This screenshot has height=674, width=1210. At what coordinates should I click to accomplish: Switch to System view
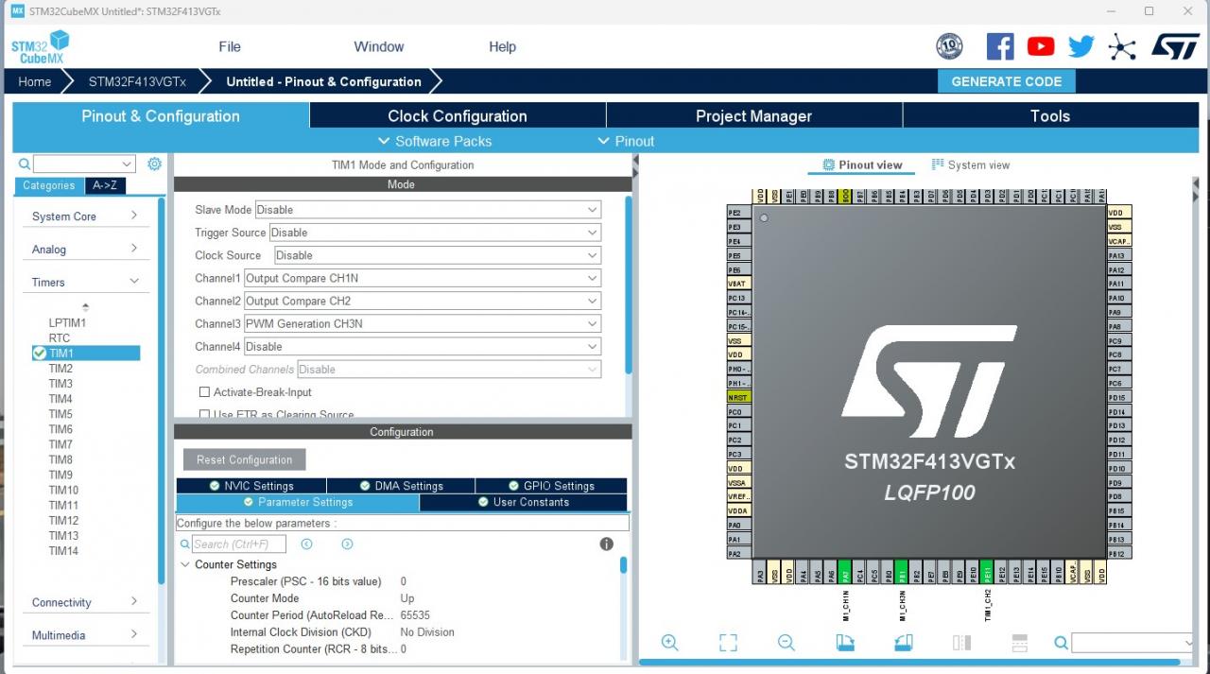pos(970,164)
